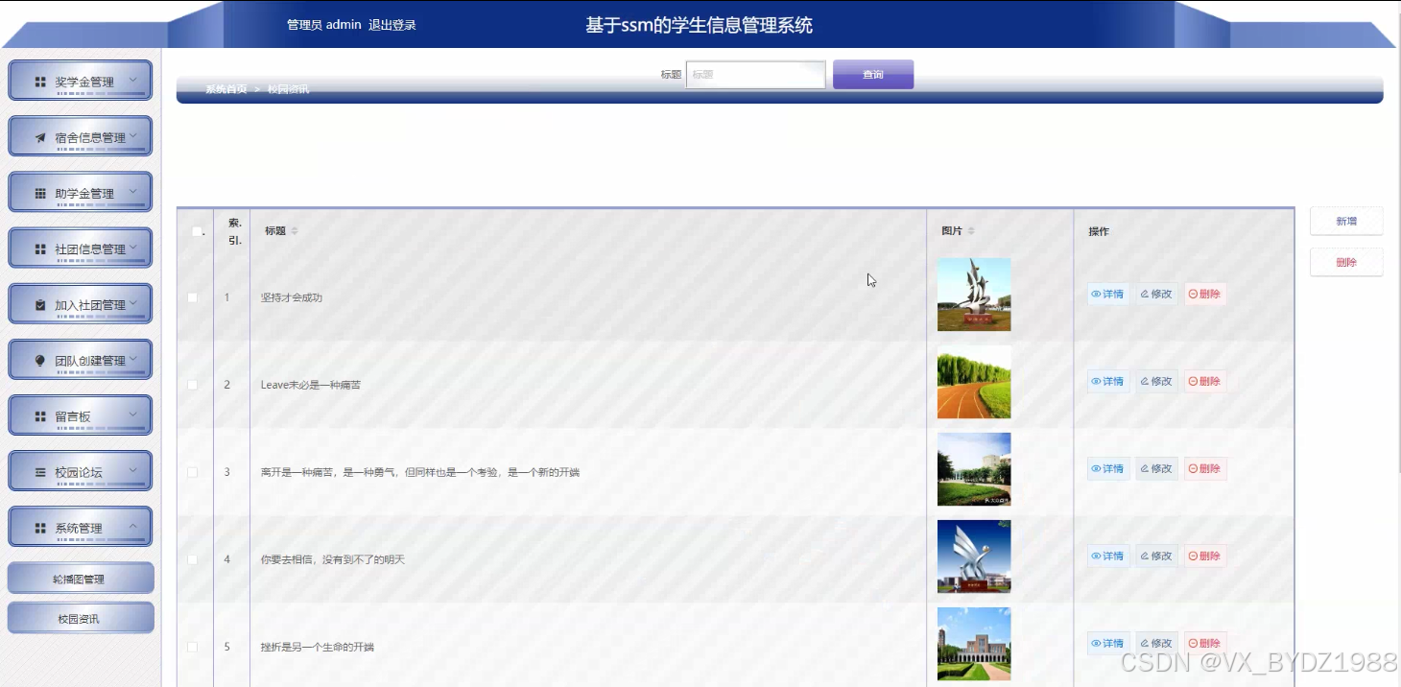Click the 团队创建管理 lightbulb icon
The height and width of the screenshot is (687, 1401).
point(40,361)
